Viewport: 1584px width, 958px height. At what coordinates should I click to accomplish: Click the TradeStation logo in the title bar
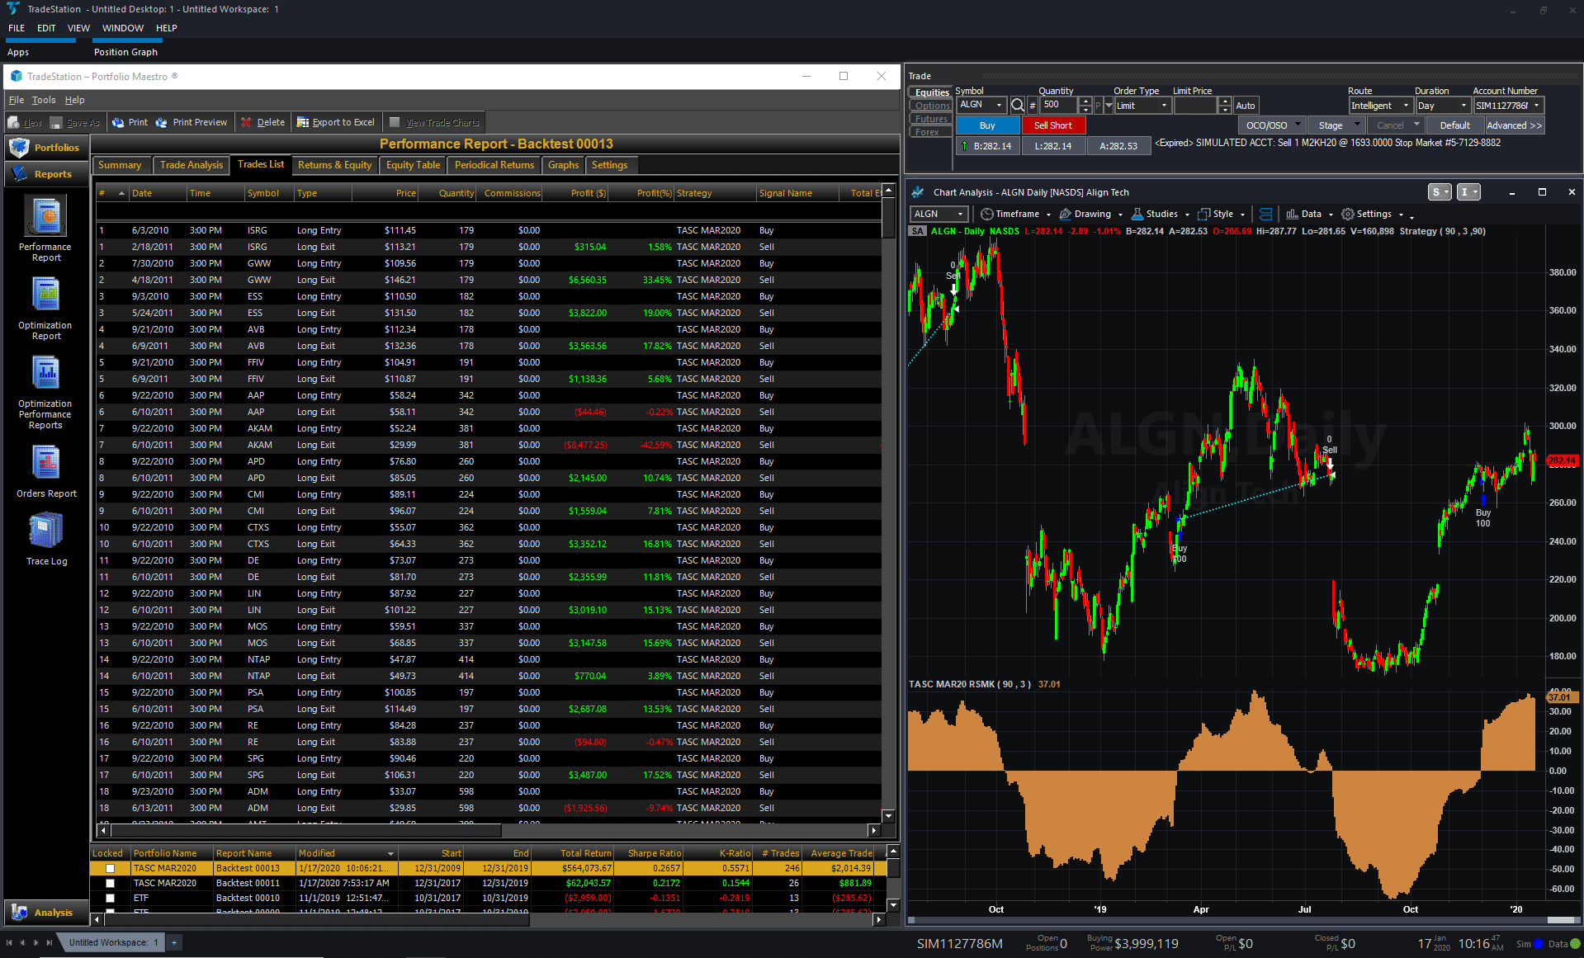point(12,9)
